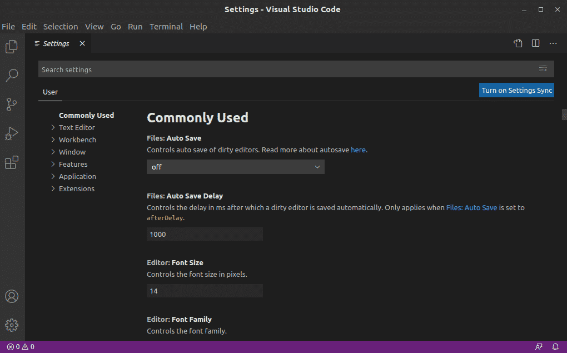Click Turn on Settings Sync button

[516, 91]
